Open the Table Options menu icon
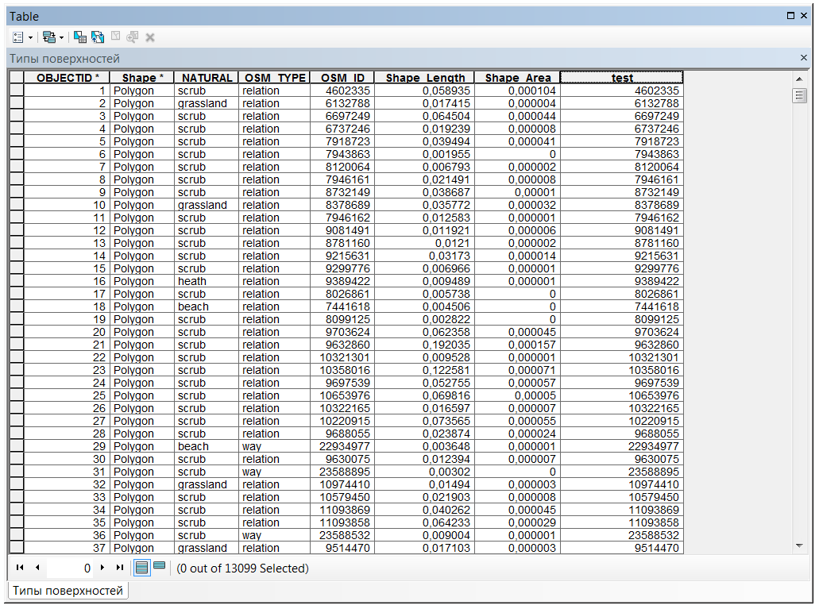The height and width of the screenshot is (609, 819). [x=17, y=37]
